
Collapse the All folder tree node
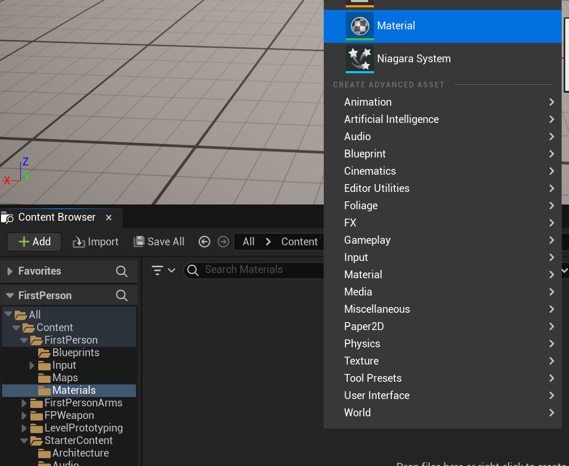[8, 314]
